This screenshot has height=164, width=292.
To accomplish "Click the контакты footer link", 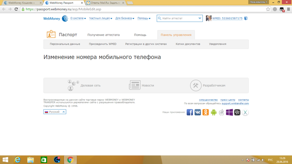I will coord(243,100).
